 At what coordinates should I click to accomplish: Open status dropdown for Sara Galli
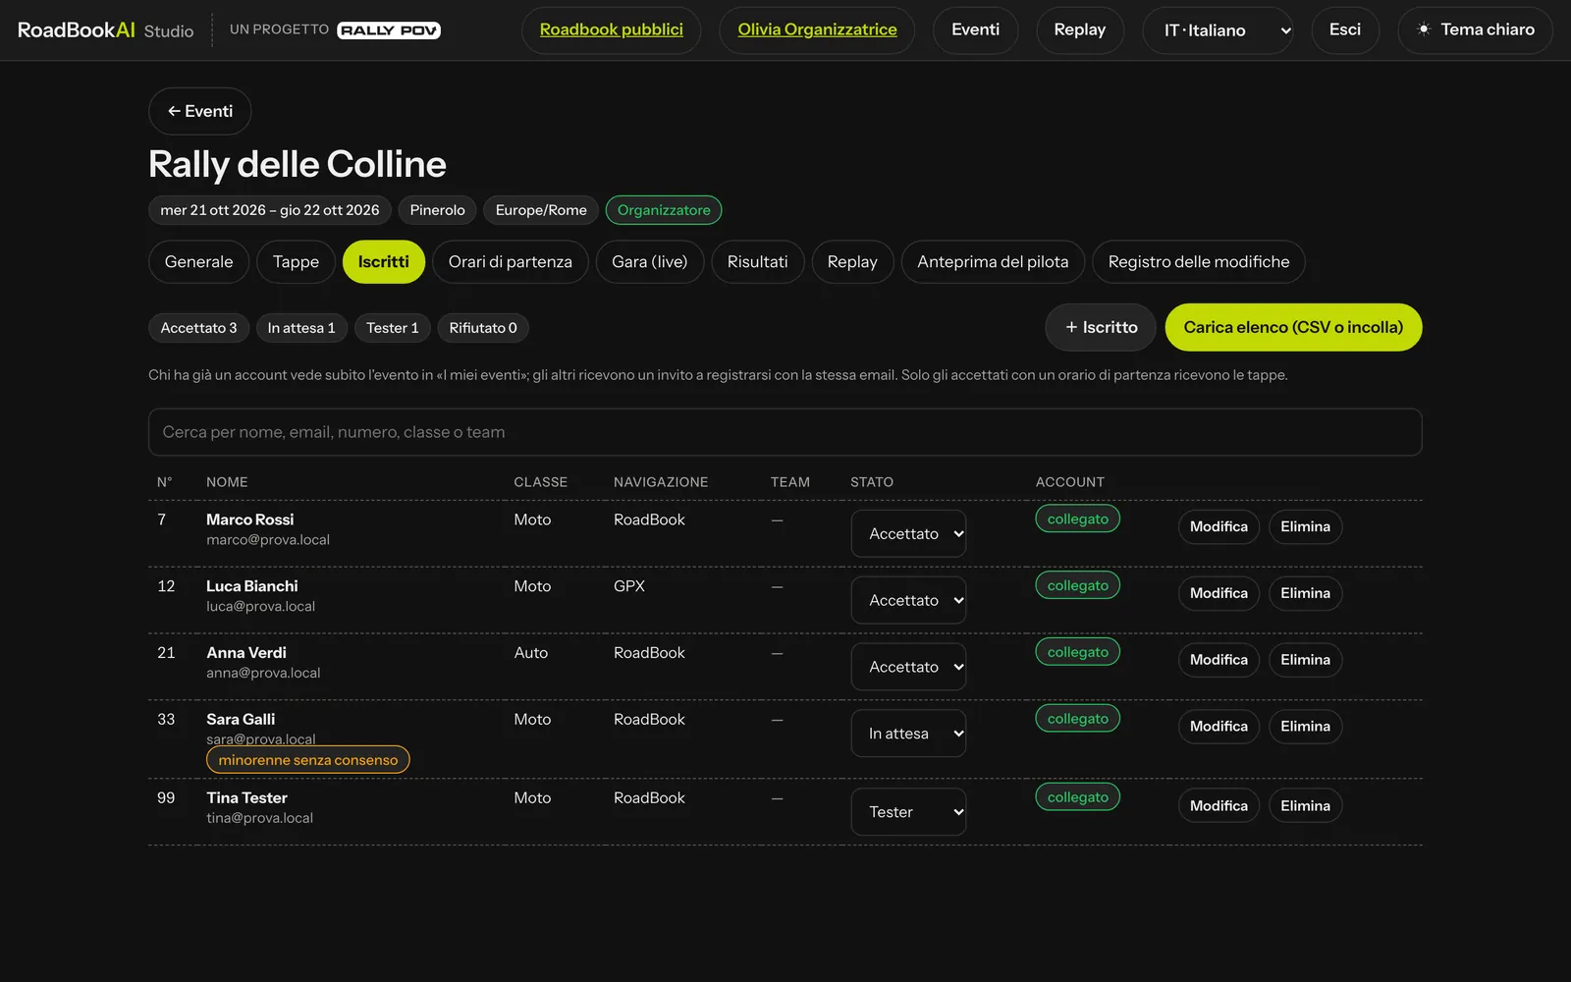tap(908, 734)
